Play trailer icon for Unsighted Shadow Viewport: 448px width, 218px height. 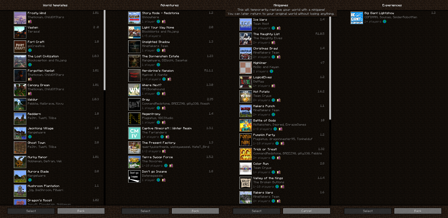pyautogui.click(x=164, y=50)
